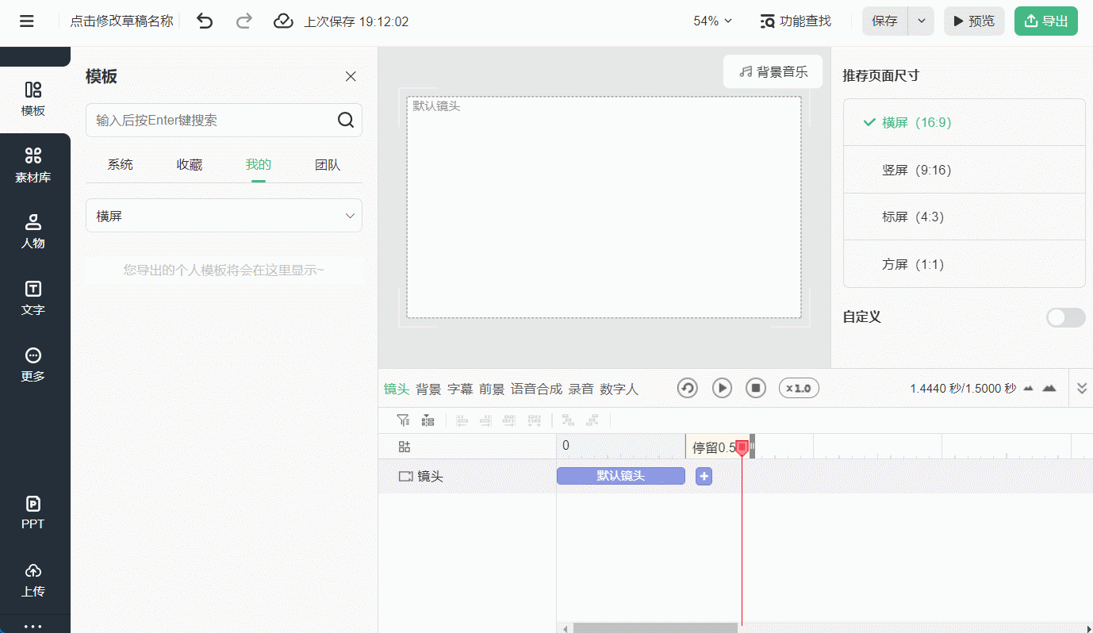Select the 字幕 timeline tab

click(x=460, y=389)
